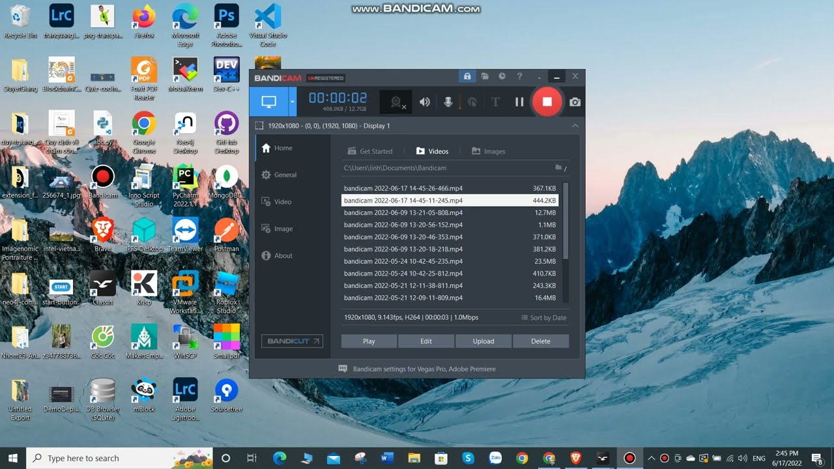This screenshot has height=469, width=834.
Task: Open the Visual Studio Code desktop shortcut
Action: tap(267, 25)
